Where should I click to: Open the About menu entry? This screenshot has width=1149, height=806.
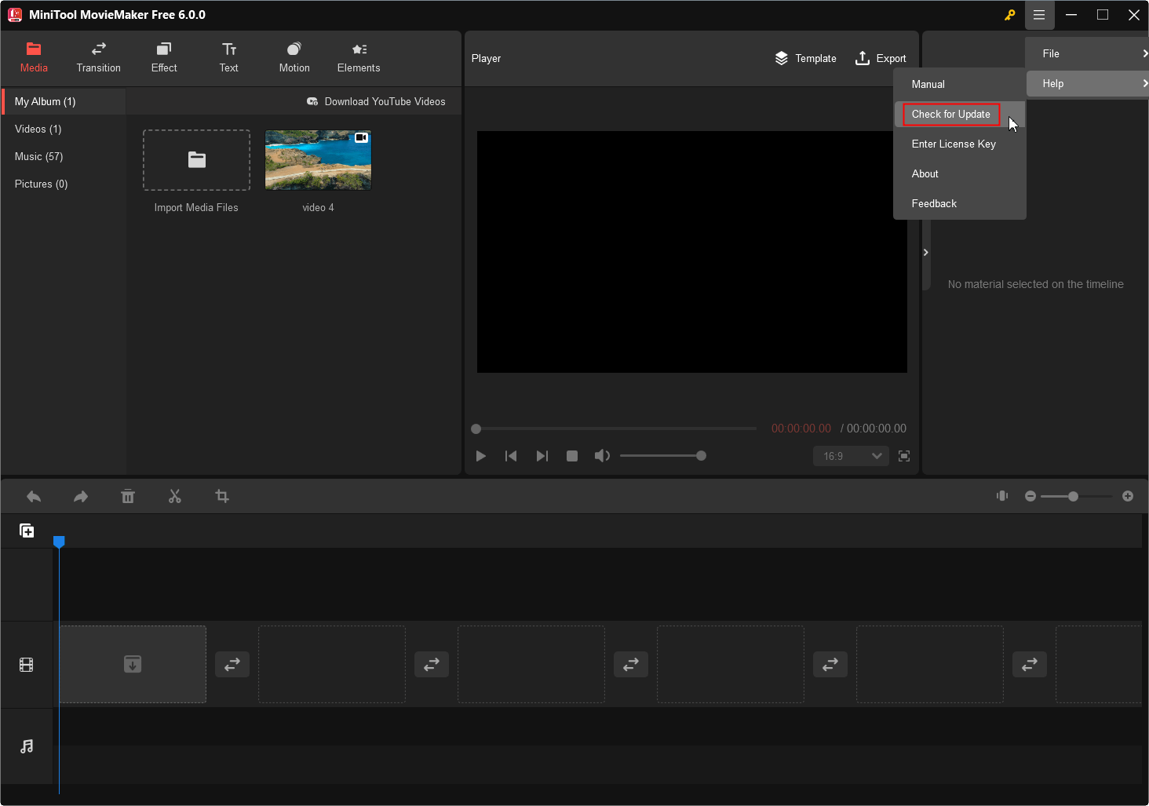[959, 173]
